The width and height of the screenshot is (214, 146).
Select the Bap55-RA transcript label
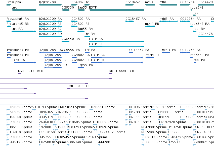[85, 29]
